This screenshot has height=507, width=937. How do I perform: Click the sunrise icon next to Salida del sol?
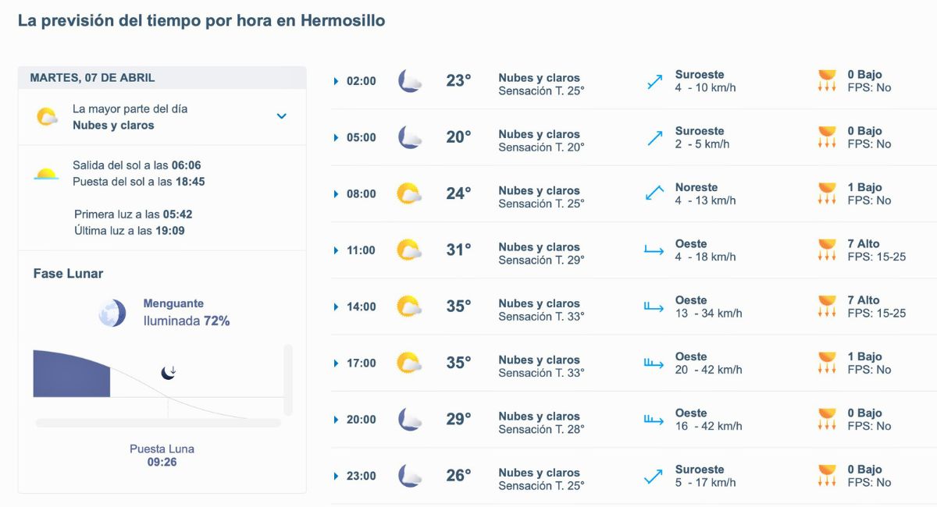[x=47, y=172]
